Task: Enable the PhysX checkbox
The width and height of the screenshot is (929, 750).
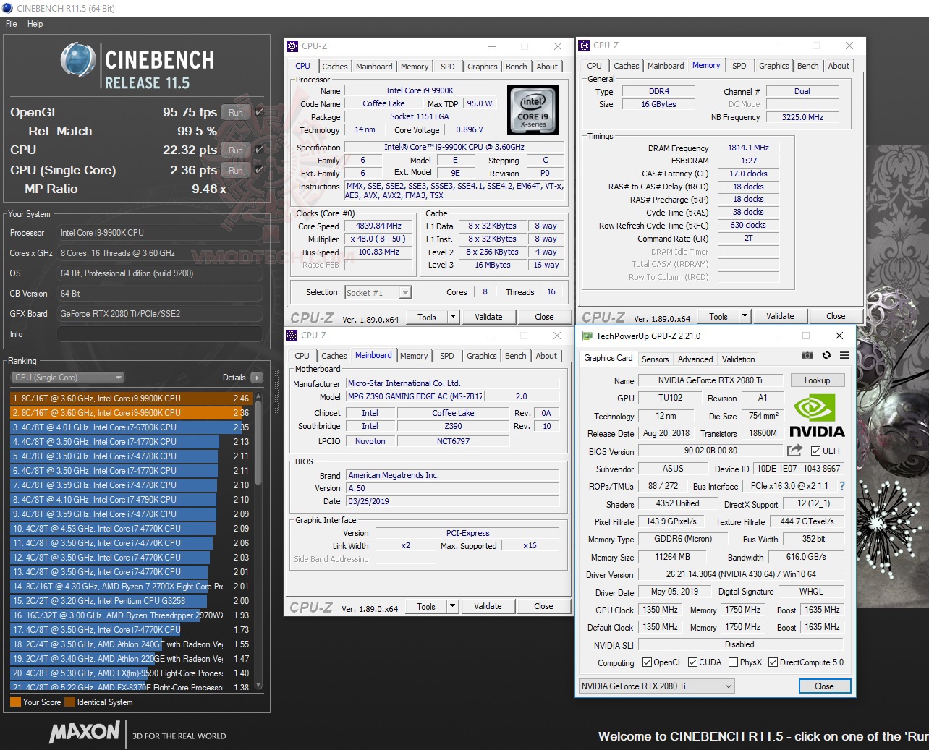Action: click(733, 662)
